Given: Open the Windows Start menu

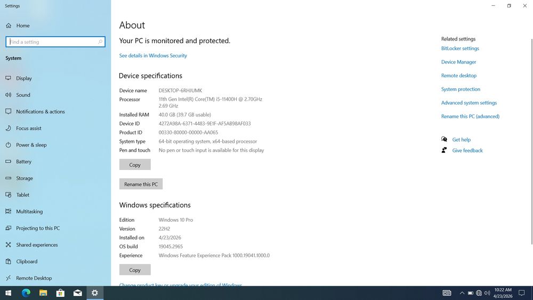Looking at the screenshot, I should (x=9, y=293).
